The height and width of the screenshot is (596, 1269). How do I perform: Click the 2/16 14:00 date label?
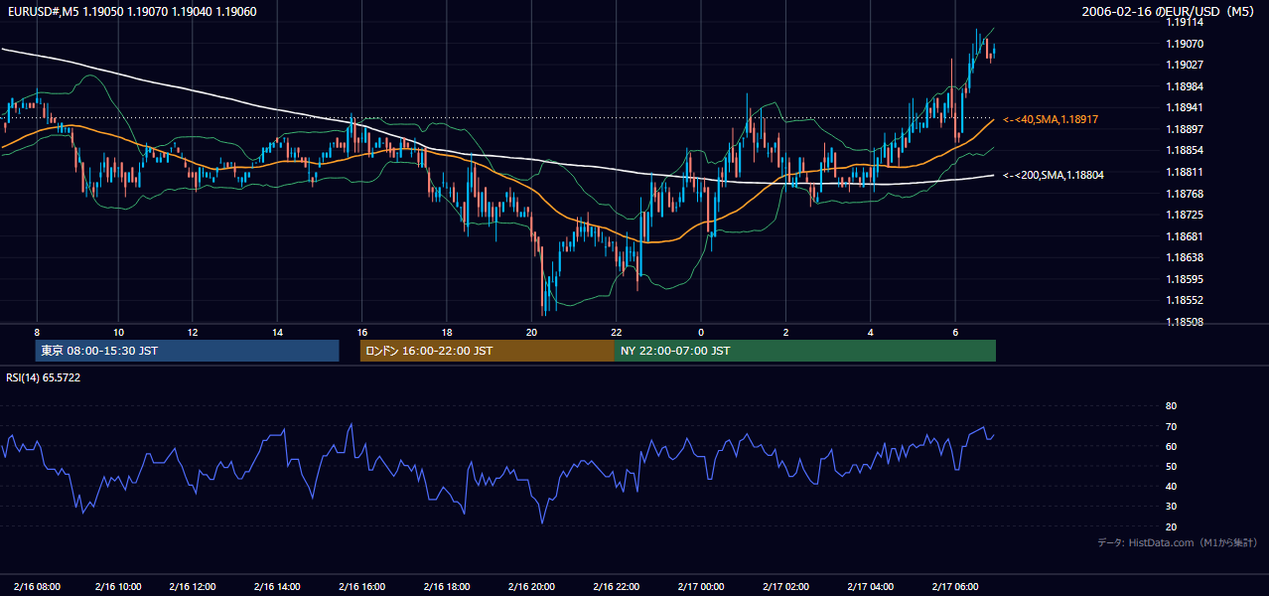(x=276, y=586)
